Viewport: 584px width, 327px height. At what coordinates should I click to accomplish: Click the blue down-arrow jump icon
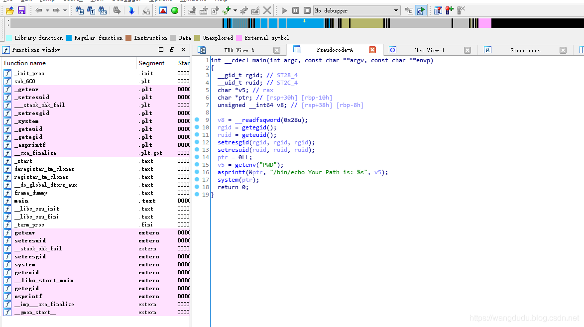click(x=131, y=10)
